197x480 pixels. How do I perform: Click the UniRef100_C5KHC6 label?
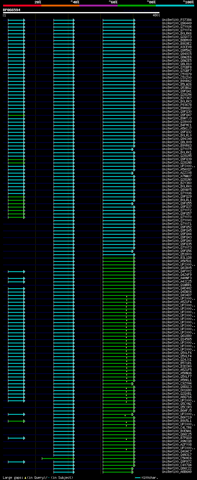pyautogui.click(x=177, y=458)
